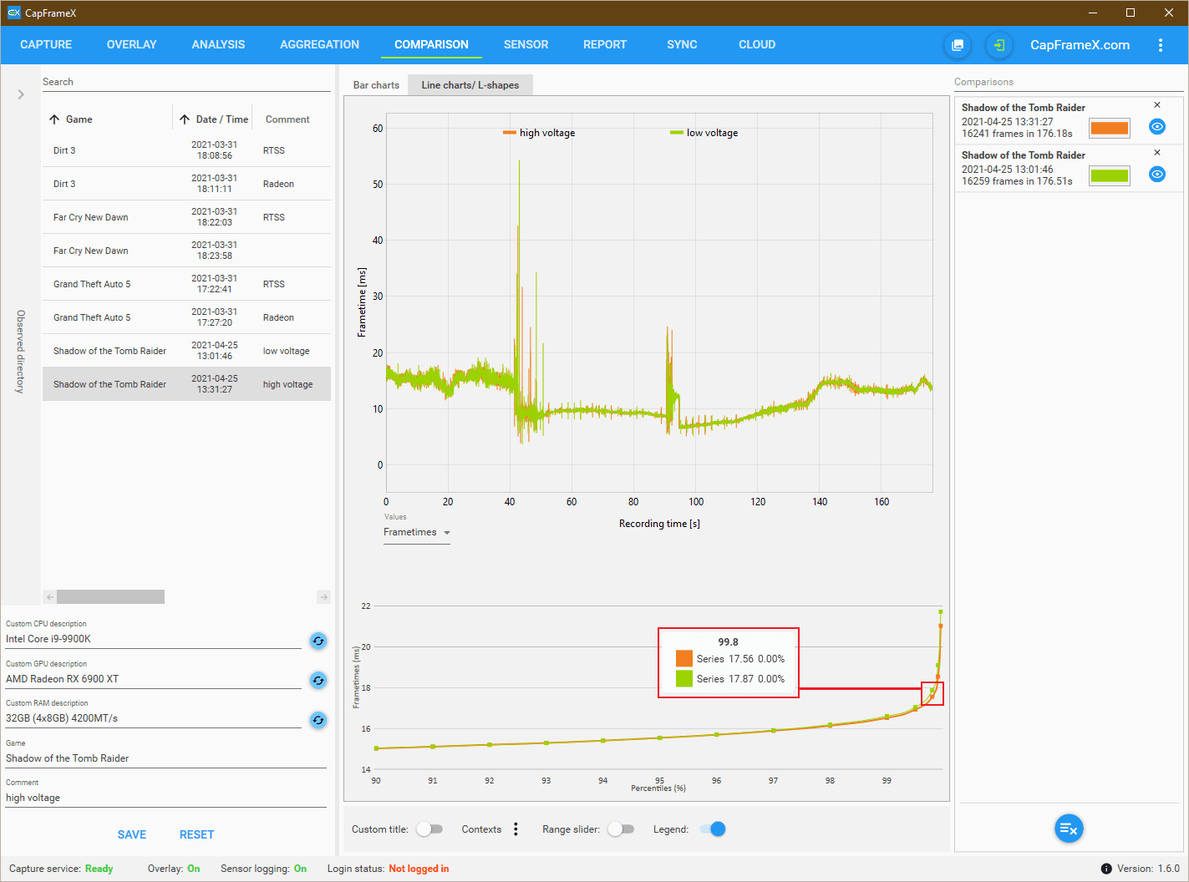Click the orange color swatch for the 13:31:27 comparison
The image size is (1189, 882).
[1110, 128]
